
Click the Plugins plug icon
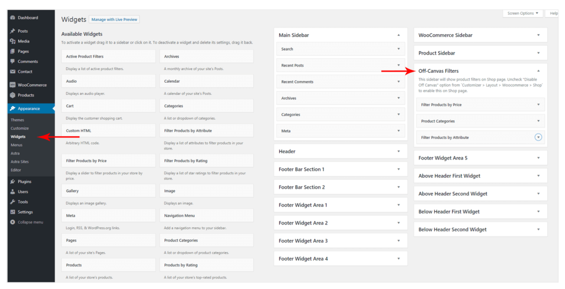[x=13, y=181]
